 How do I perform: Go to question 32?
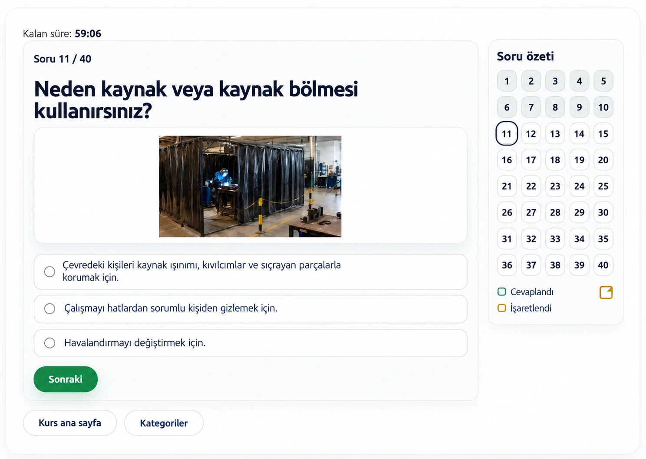coord(531,239)
